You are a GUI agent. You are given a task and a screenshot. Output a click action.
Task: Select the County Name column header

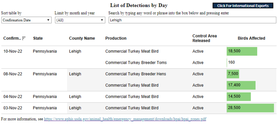pos(82,38)
